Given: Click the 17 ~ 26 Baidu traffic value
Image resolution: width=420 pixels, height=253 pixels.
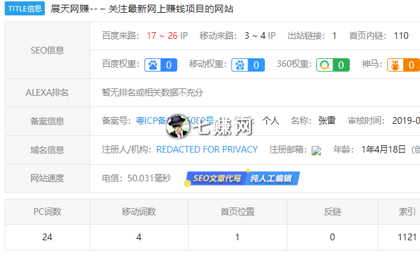Looking at the screenshot, I should pyautogui.click(x=162, y=35).
